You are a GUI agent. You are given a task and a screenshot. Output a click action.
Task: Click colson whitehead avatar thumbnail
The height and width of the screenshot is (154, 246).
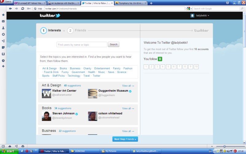tap(93, 116)
